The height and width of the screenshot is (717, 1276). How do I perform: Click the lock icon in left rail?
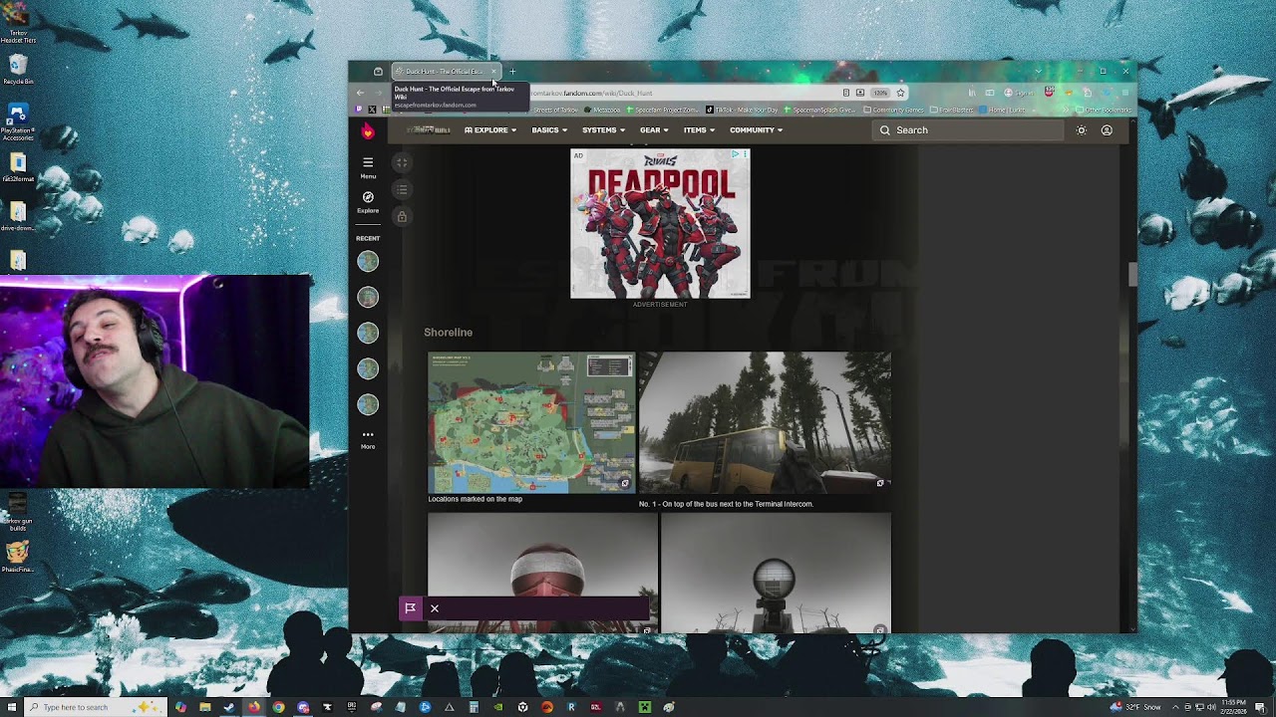(x=402, y=216)
